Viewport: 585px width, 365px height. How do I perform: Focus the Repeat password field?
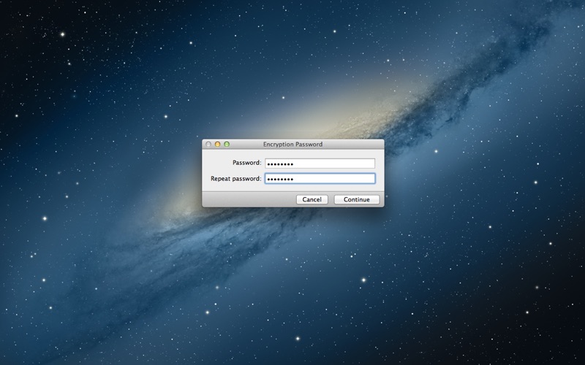pyautogui.click(x=320, y=179)
